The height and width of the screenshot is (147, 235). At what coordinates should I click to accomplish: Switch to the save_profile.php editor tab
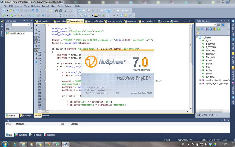click(94, 21)
